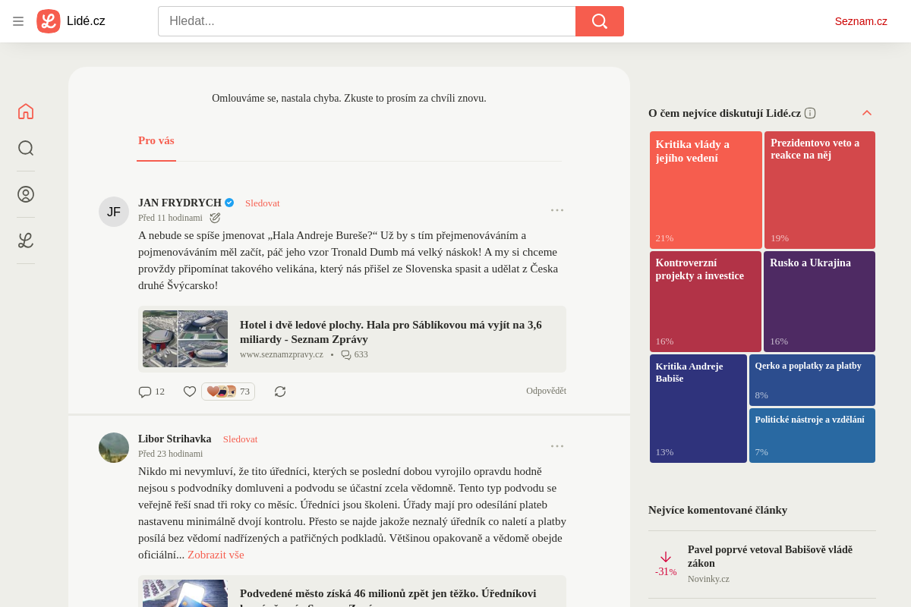
Task: Like Jan Frydrych's post with the heart
Action: (190, 392)
